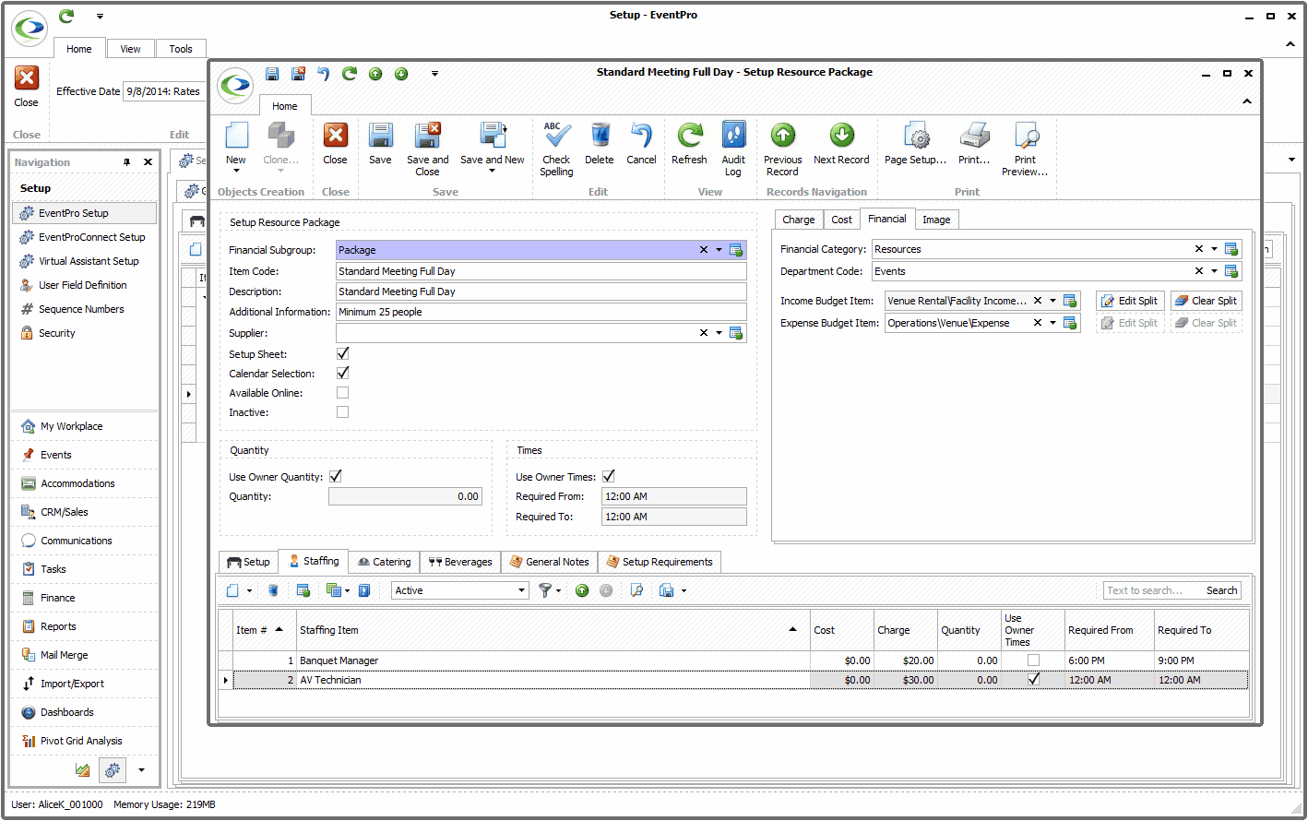Open the Supplier dropdown arrow

pyautogui.click(x=719, y=333)
